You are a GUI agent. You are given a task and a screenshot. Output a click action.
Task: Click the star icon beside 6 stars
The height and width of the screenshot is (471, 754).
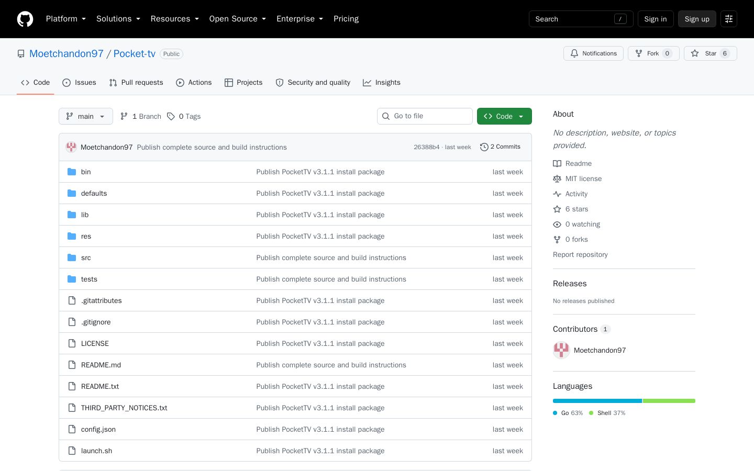(x=557, y=209)
